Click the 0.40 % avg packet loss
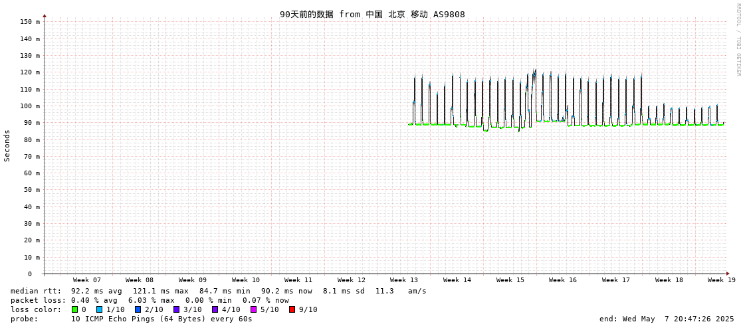 click(x=96, y=301)
